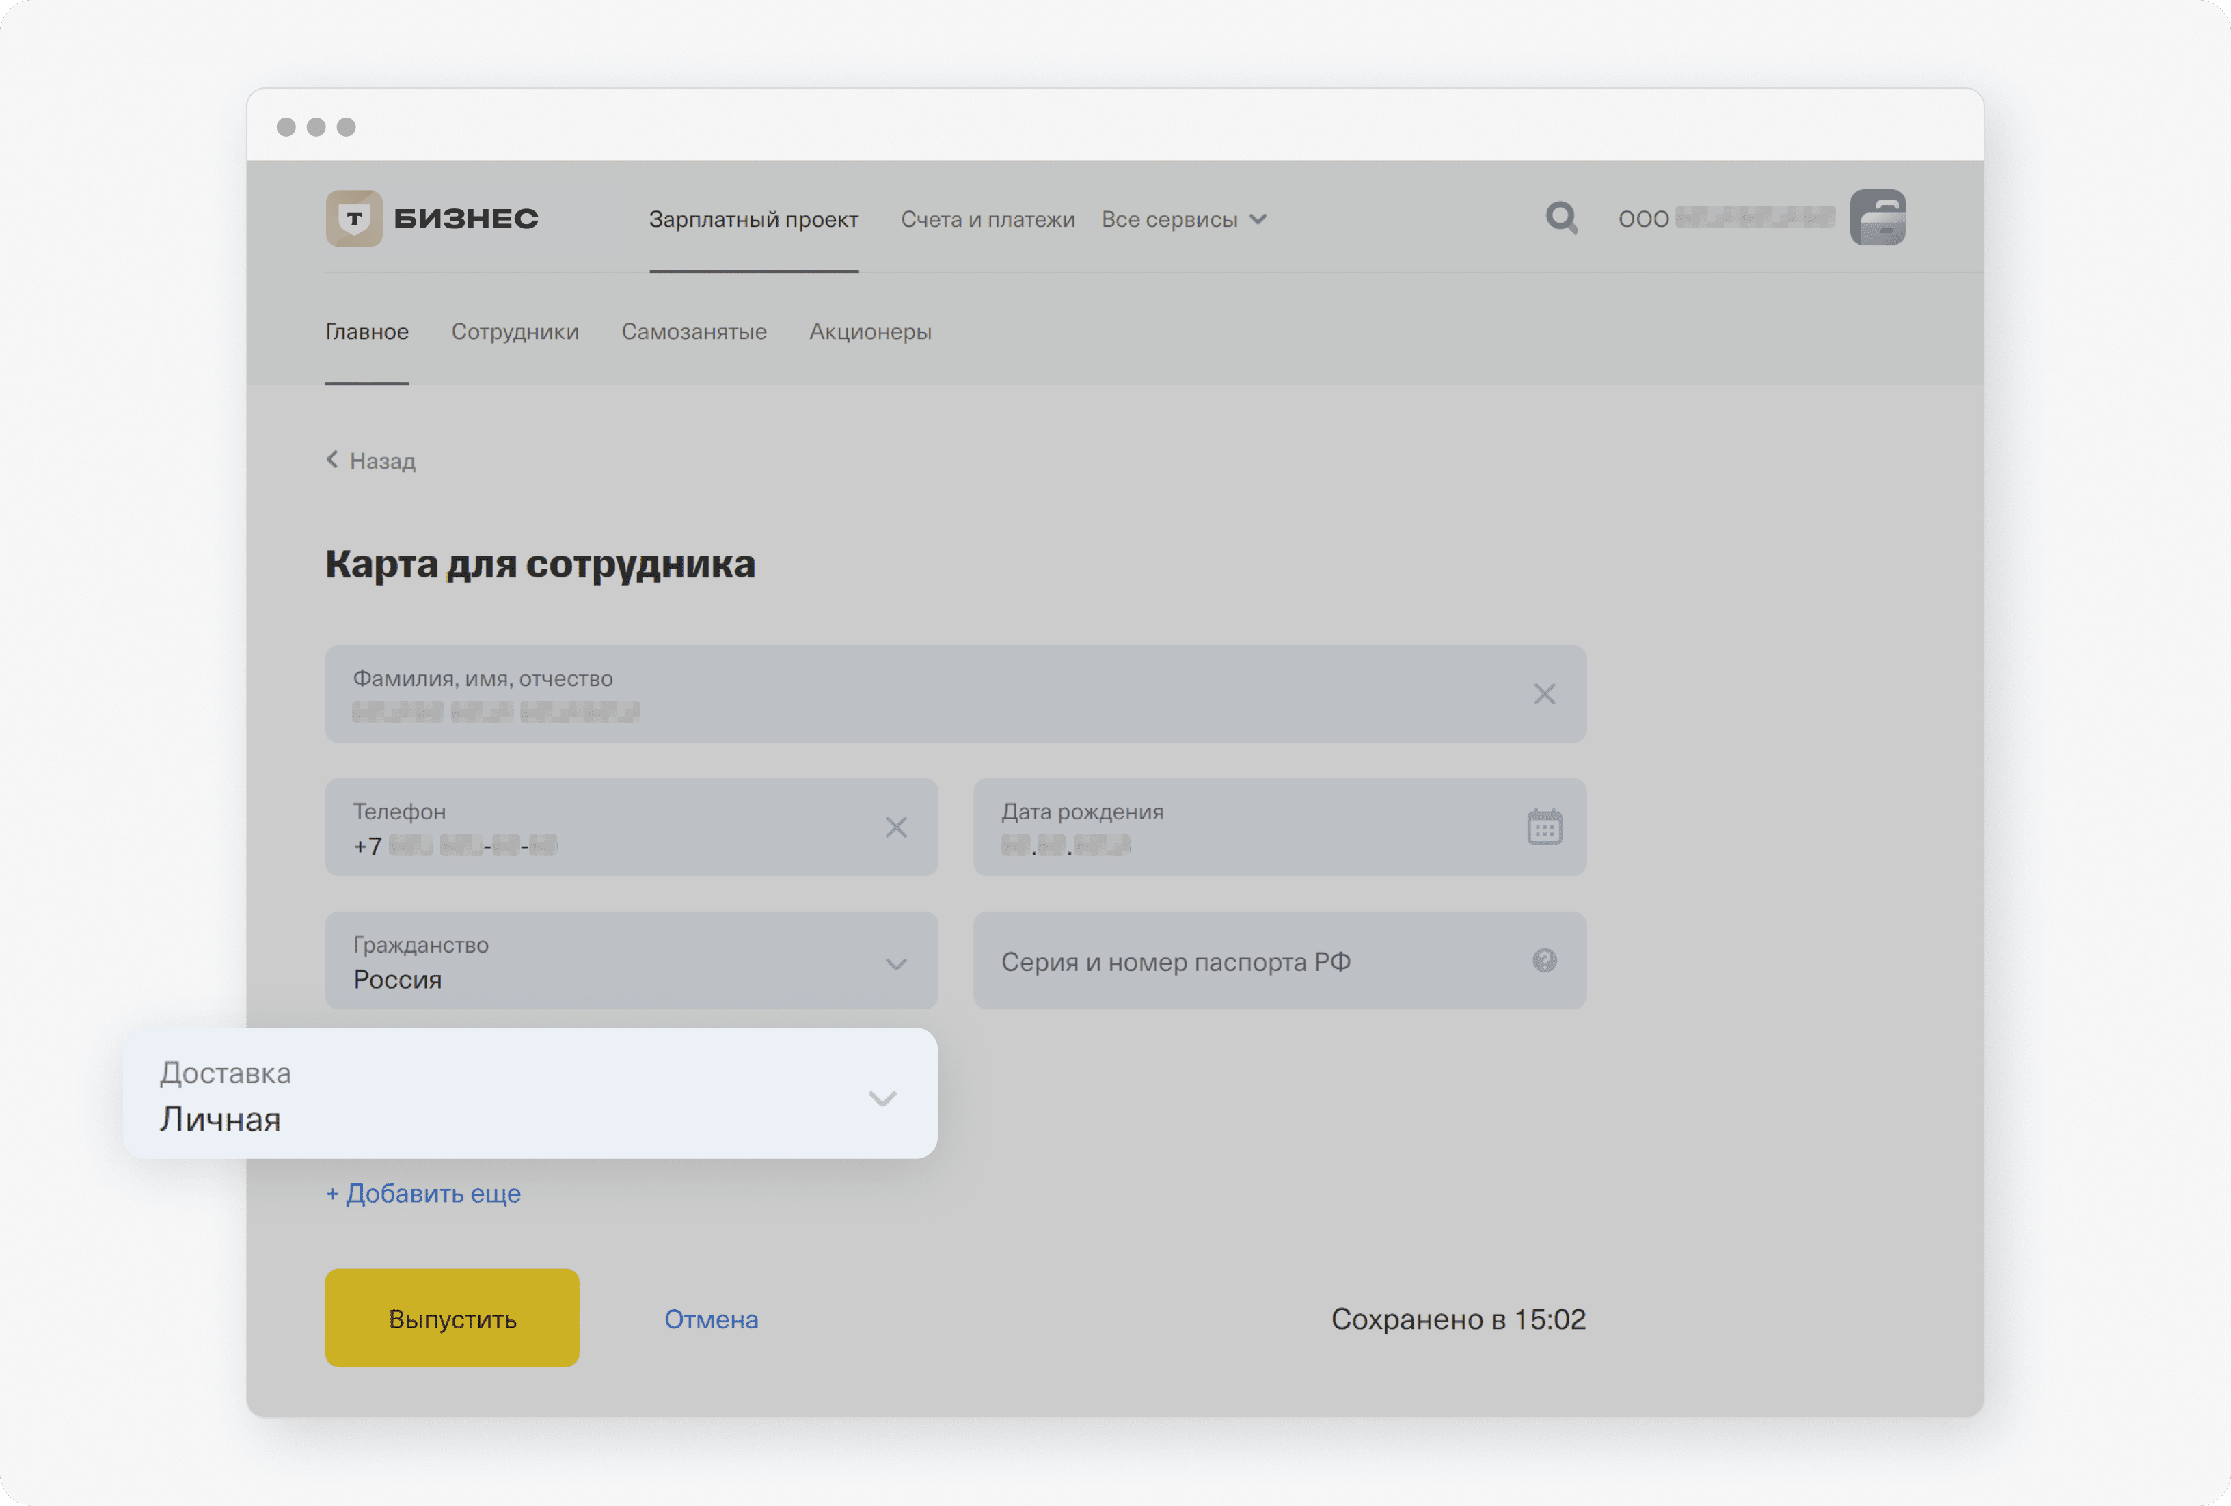Click the Зарплатный проект tab
Viewport: 2231px width, 1506px height.
(753, 220)
